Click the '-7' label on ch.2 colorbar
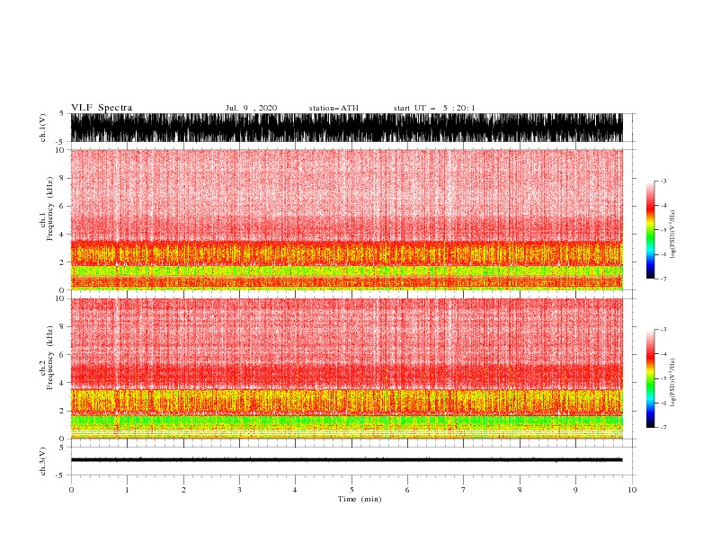This screenshot has height=550, width=712. click(663, 427)
